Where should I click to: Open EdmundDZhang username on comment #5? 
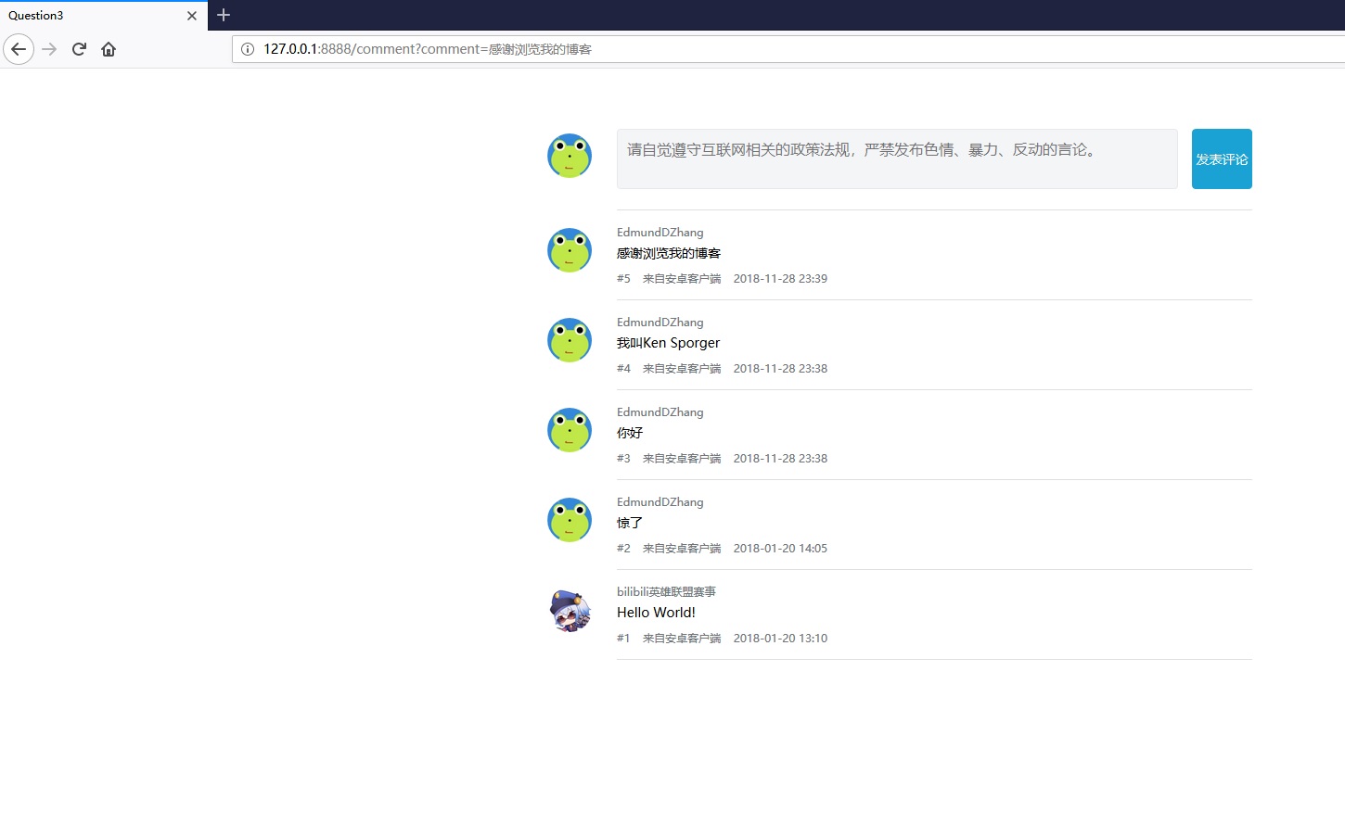pyautogui.click(x=660, y=233)
